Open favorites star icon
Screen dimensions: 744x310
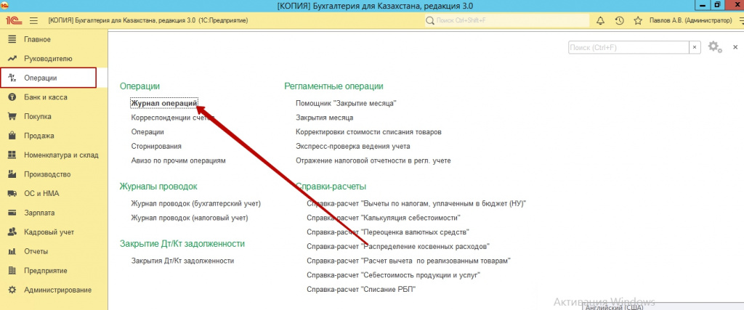[638, 21]
